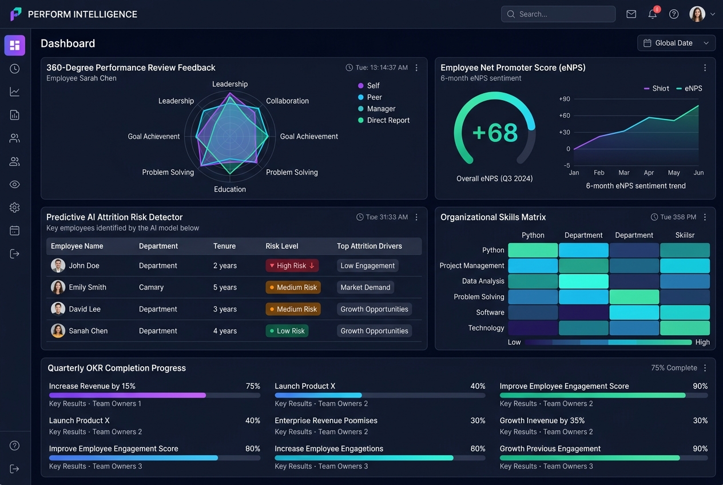
Task: Open the Global Date dropdown
Action: coord(676,43)
